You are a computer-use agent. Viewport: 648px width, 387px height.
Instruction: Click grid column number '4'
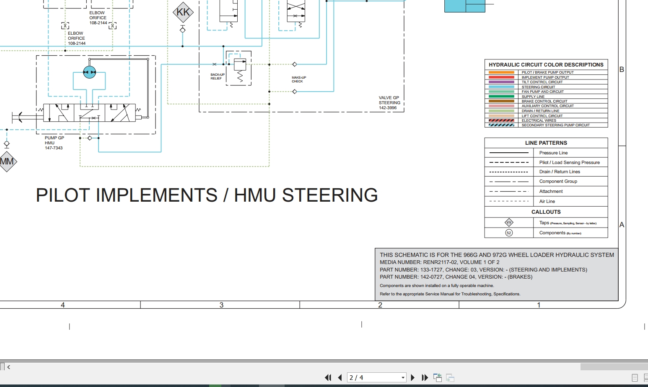(x=63, y=305)
